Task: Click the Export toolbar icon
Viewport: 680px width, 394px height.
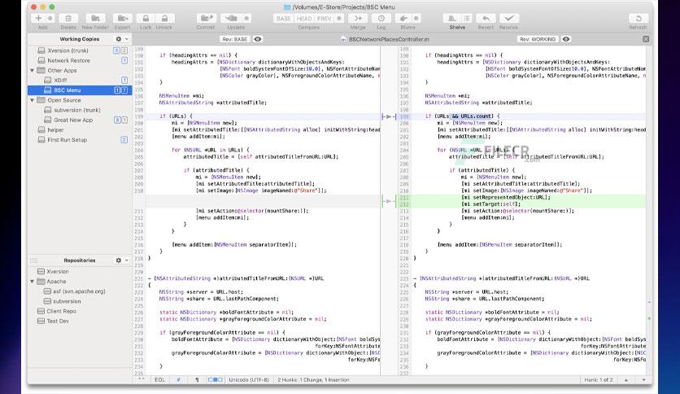Action: pos(122,18)
